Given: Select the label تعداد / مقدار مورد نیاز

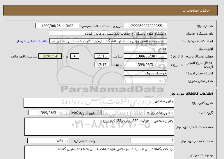Looking at the screenshot, I should (197, 141).
